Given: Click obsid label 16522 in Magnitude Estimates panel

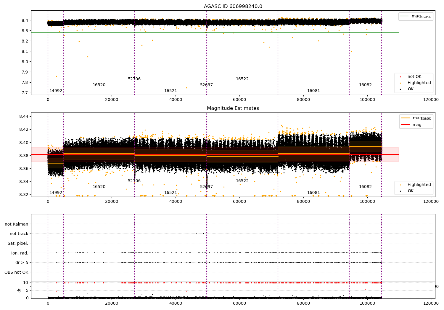Looking at the screenshot, I should [242, 181].
